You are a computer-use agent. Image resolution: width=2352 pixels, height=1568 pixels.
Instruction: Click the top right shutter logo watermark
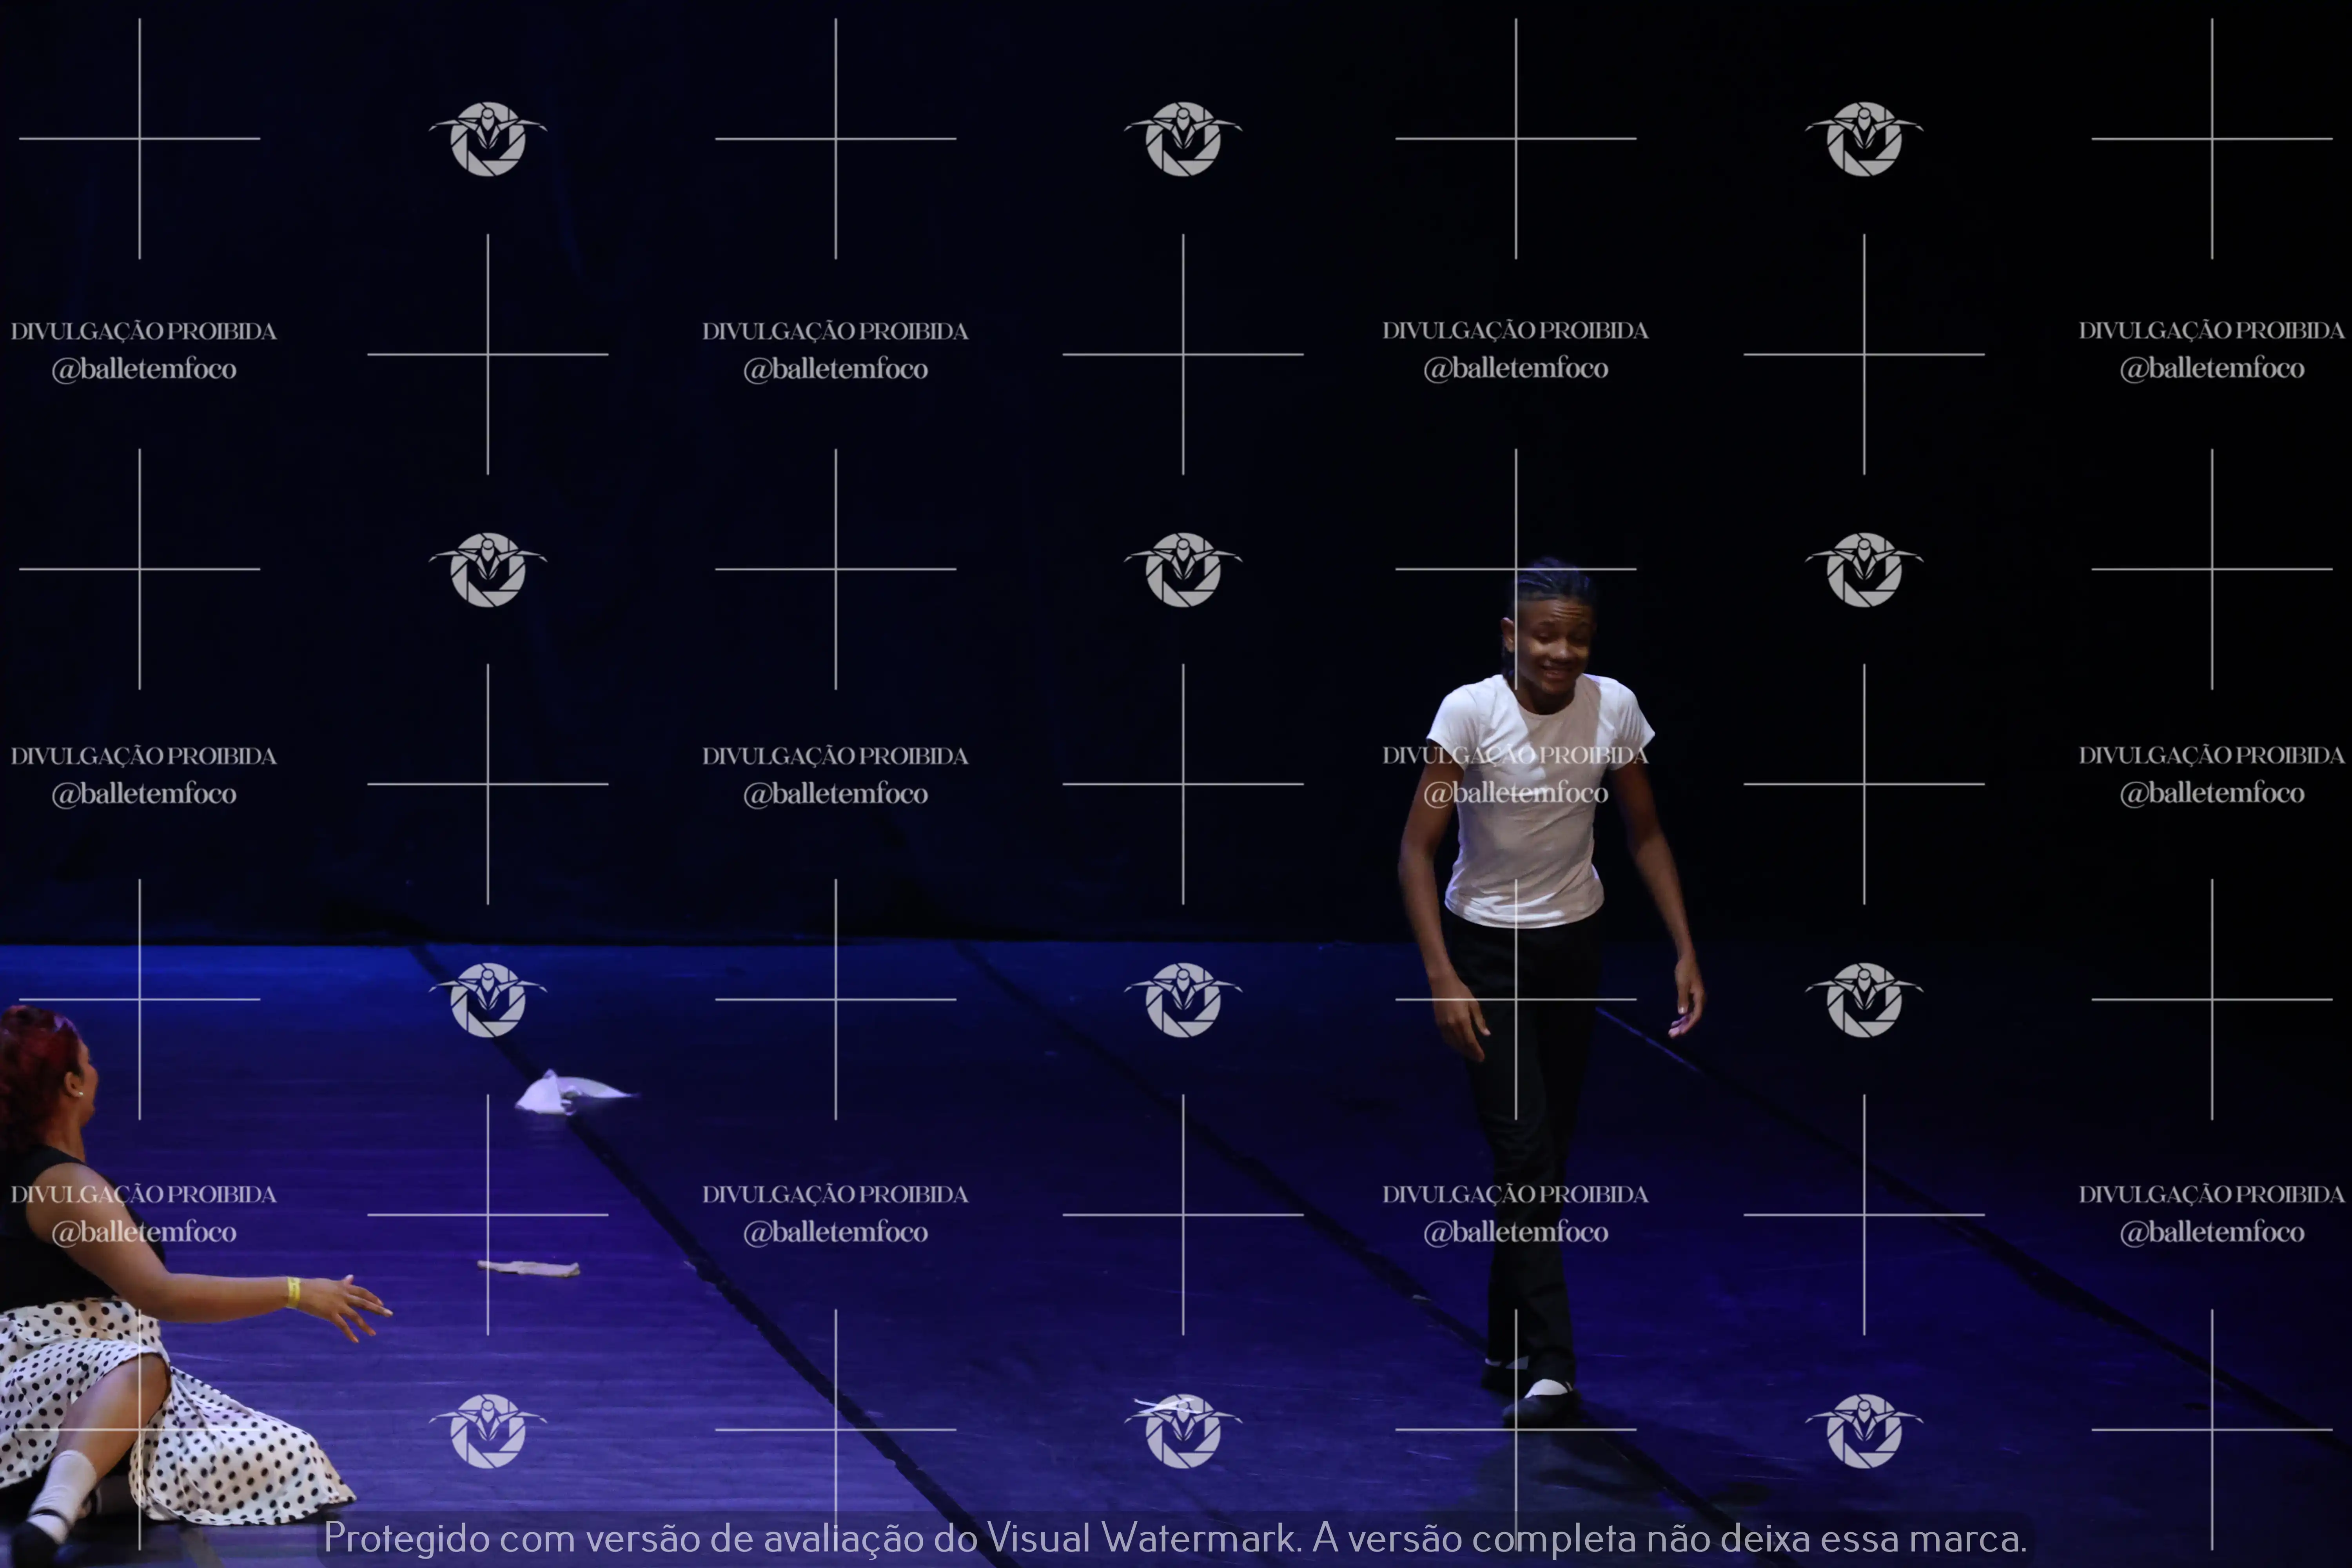[x=1863, y=139]
